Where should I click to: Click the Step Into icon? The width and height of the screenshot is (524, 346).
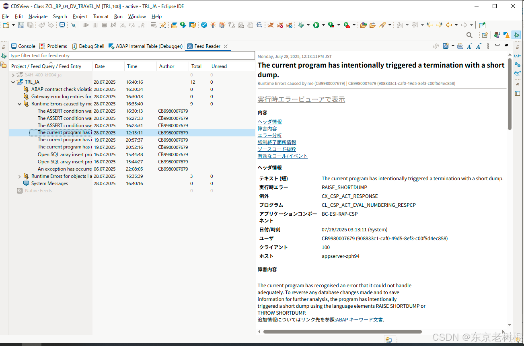coord(122,25)
